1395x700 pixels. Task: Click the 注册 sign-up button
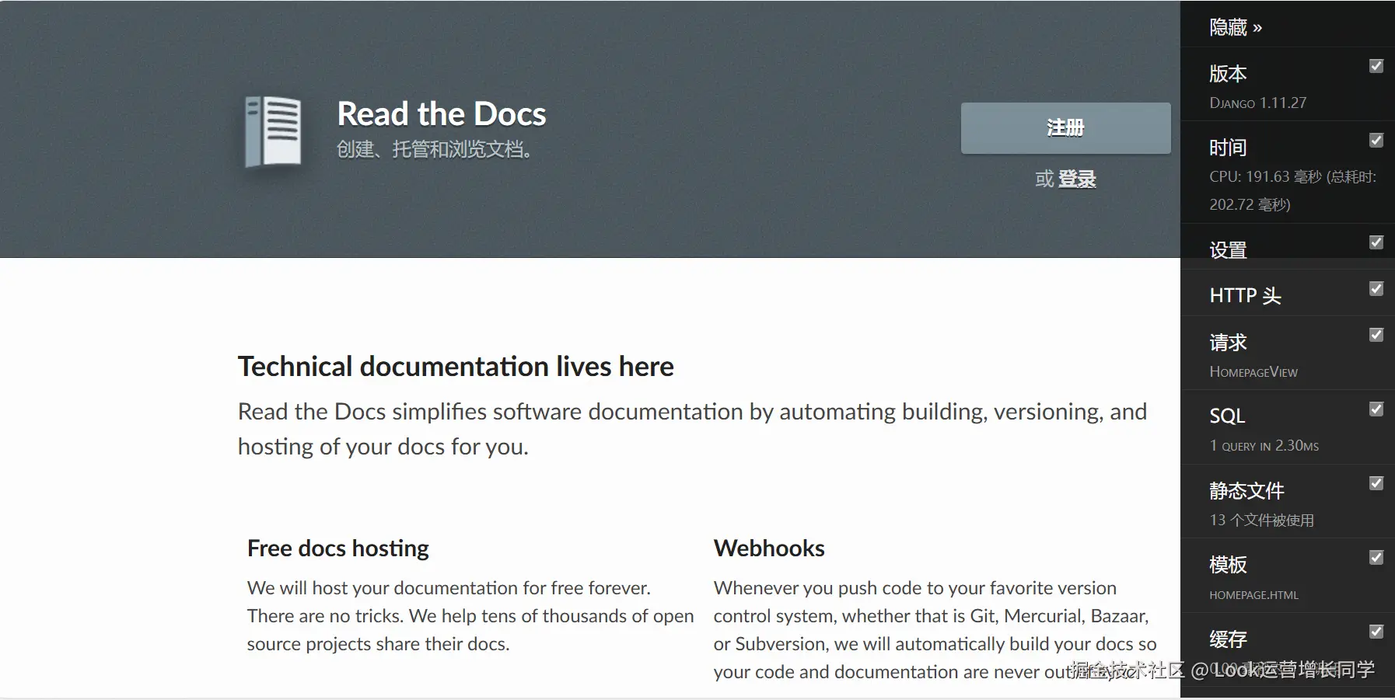point(1065,128)
